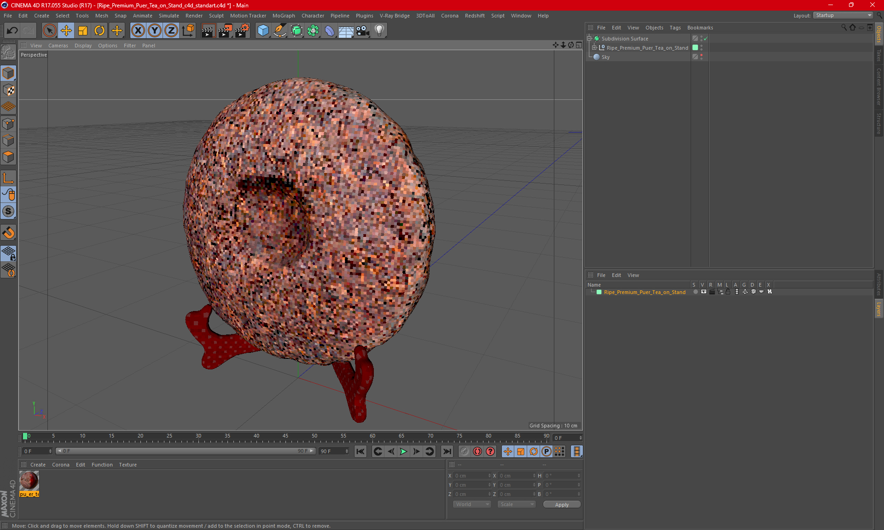Viewport: 884px width, 530px height.
Task: Toggle Subdivision Surface enabled checkmark
Action: pos(705,39)
